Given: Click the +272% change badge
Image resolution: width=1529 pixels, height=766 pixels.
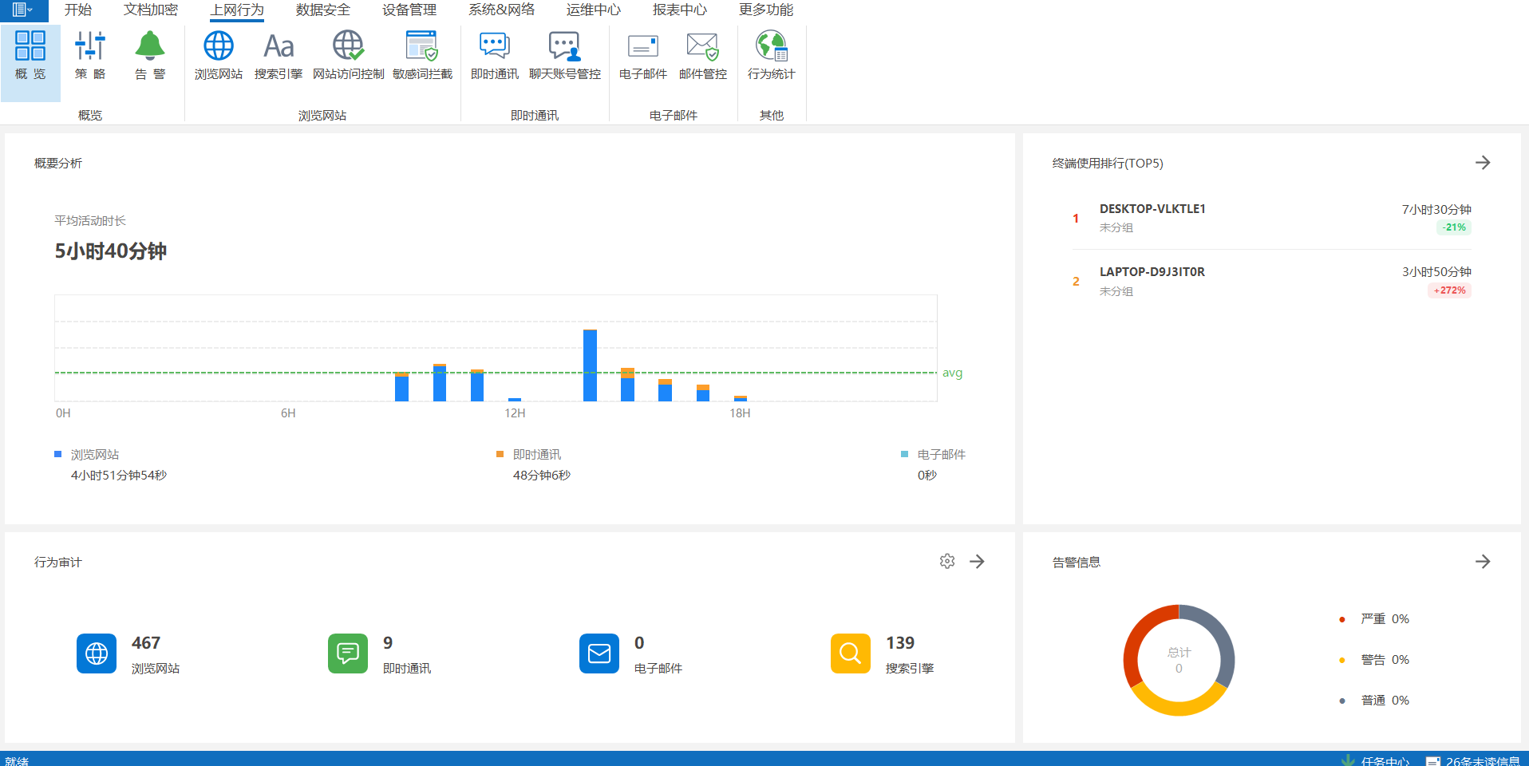Looking at the screenshot, I should [1449, 290].
